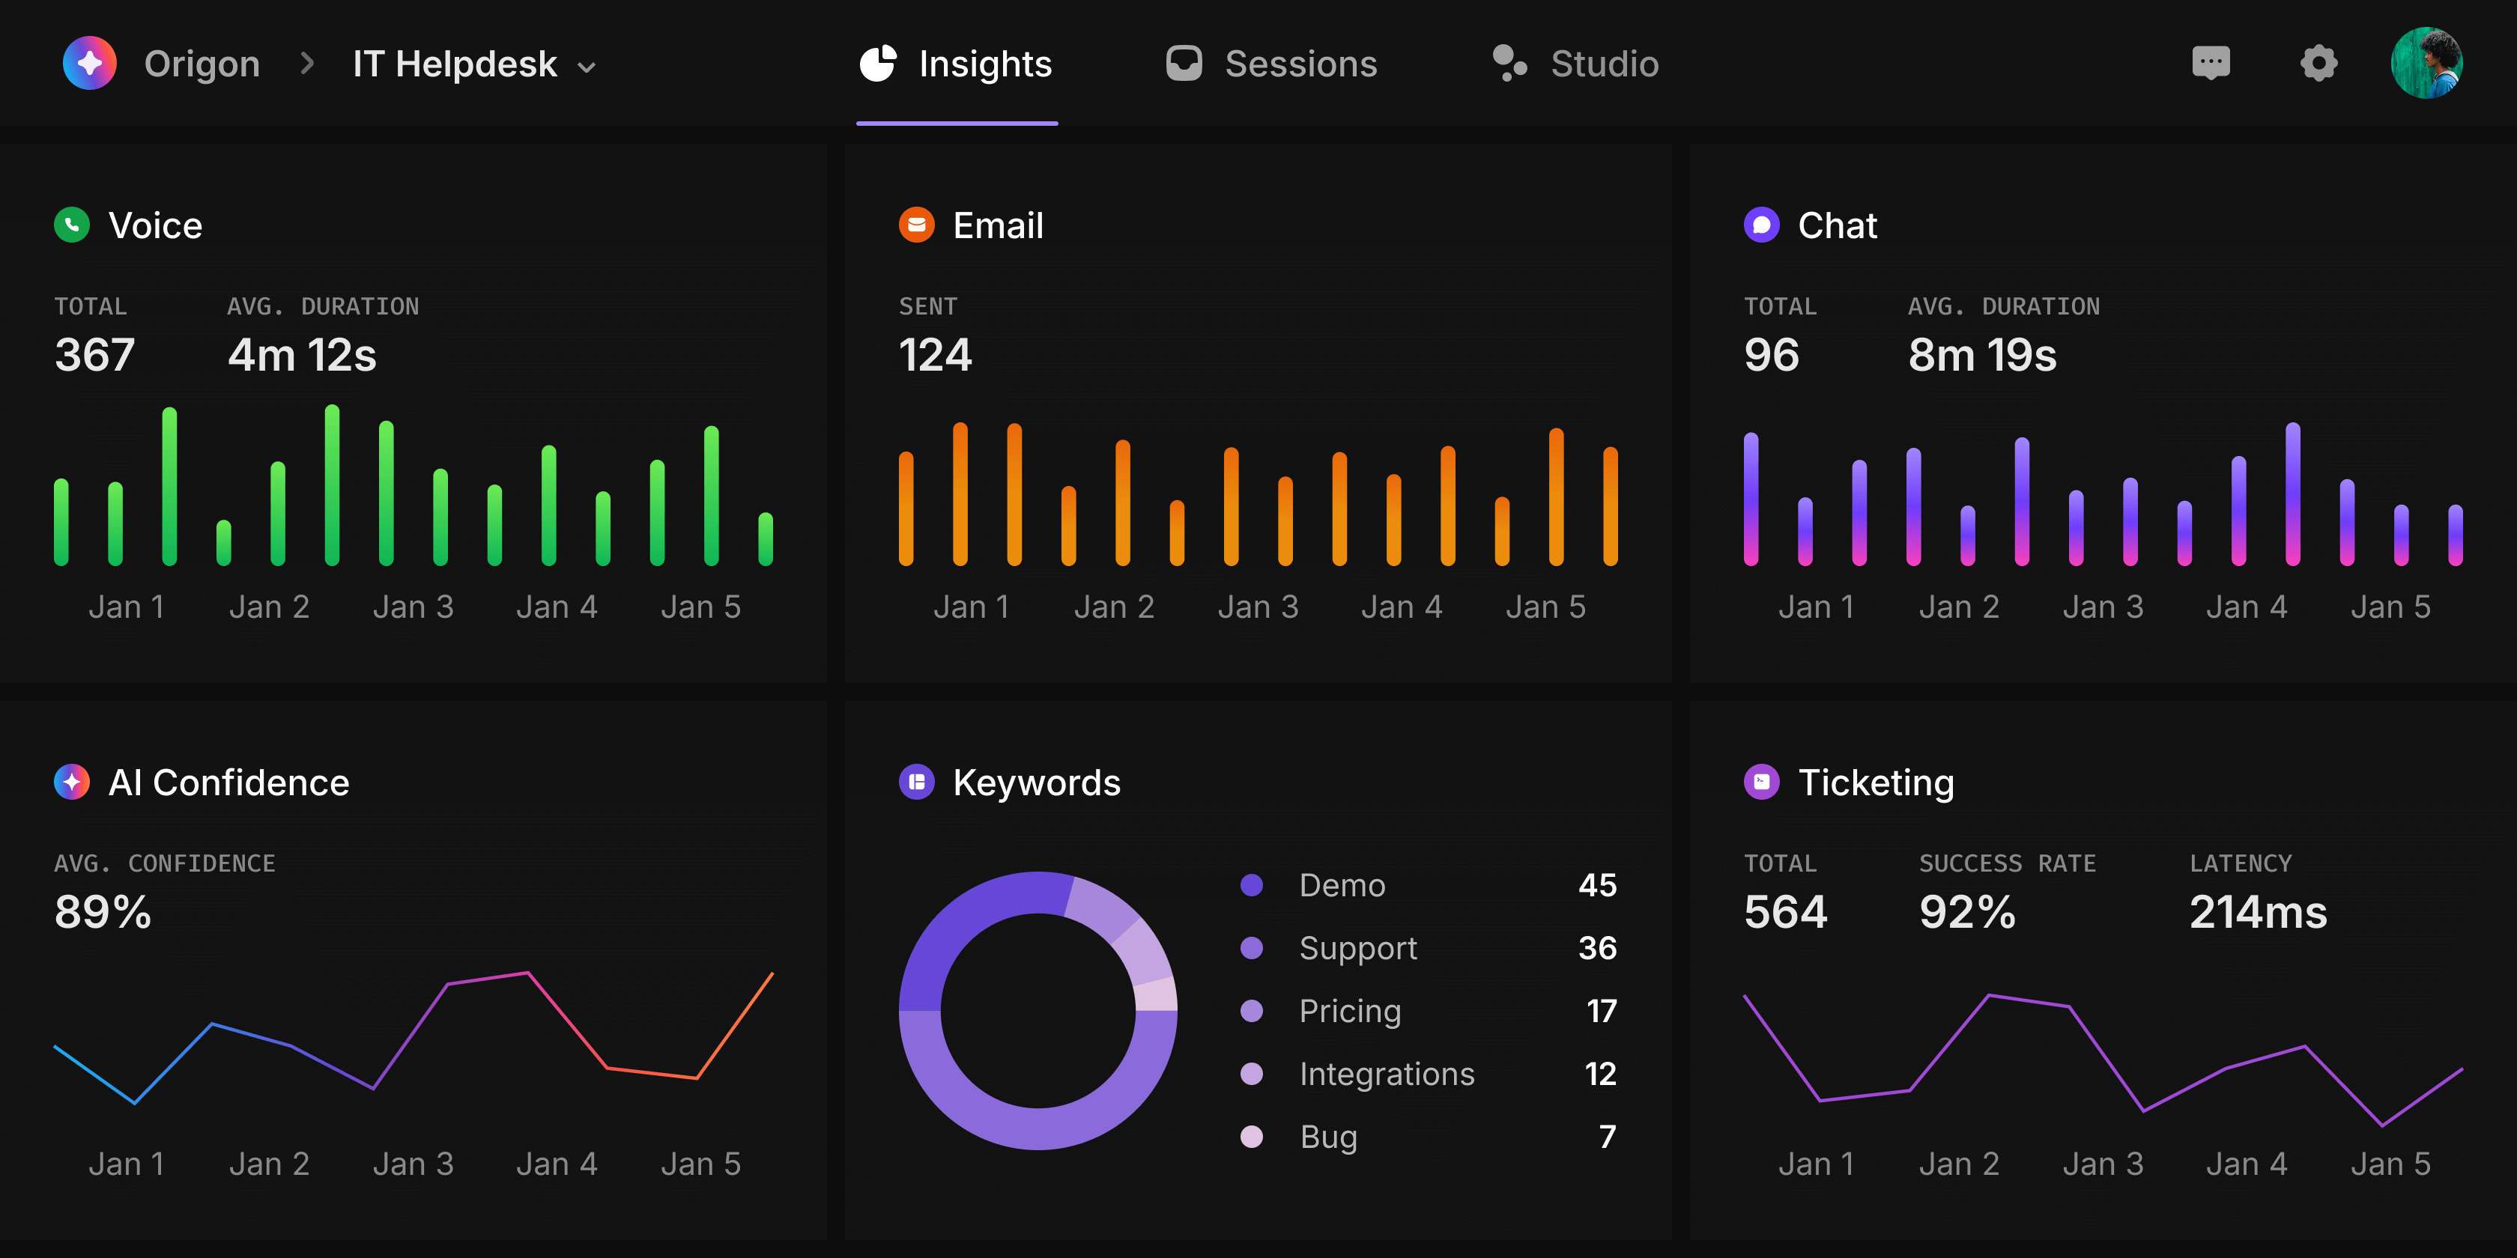Open the chat feedback icon in top bar
Viewport: 2517px width, 1258px height.
coord(2211,62)
